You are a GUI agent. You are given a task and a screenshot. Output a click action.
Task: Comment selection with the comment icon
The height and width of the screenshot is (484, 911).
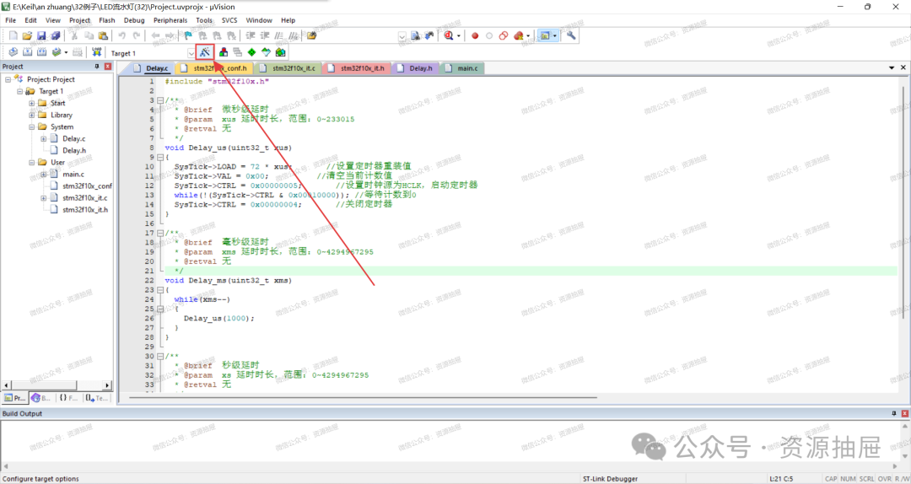pos(279,35)
